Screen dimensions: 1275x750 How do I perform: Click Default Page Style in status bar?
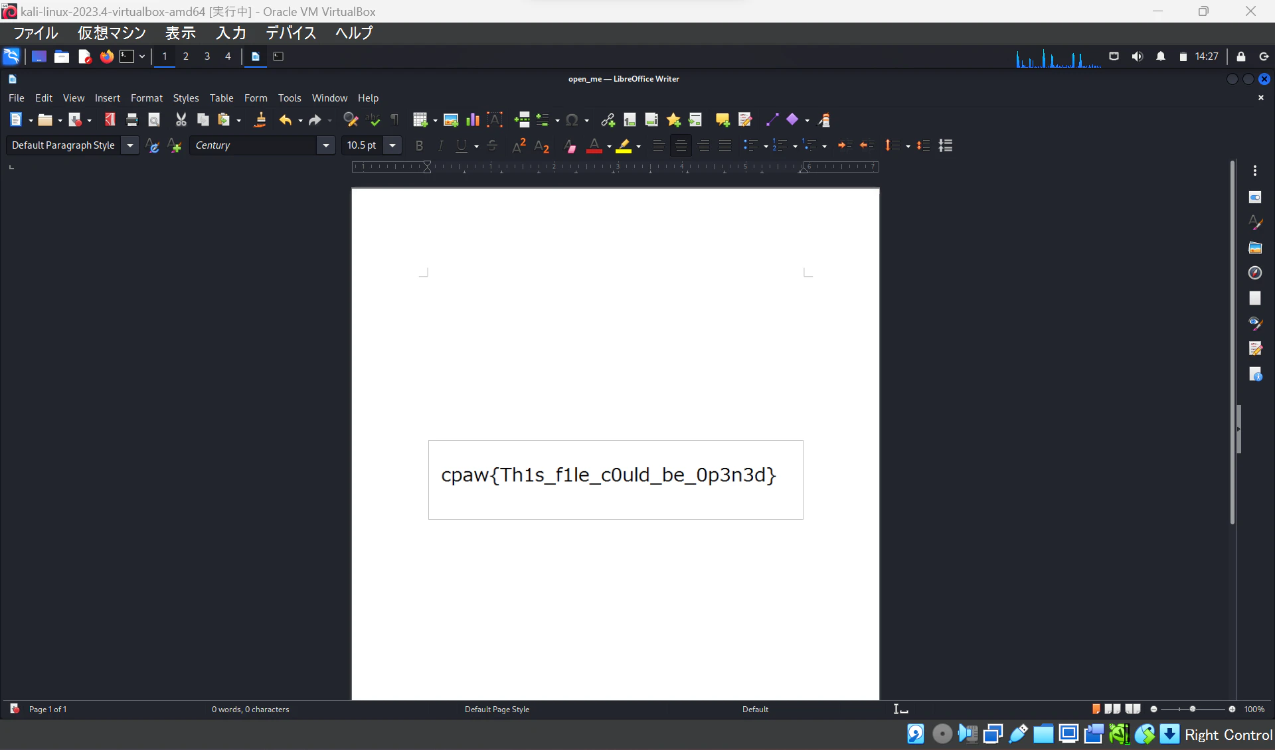pyautogui.click(x=497, y=709)
